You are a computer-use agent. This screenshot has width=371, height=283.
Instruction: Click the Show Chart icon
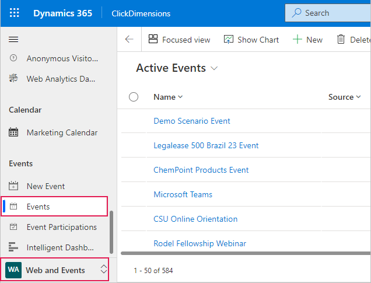point(229,39)
